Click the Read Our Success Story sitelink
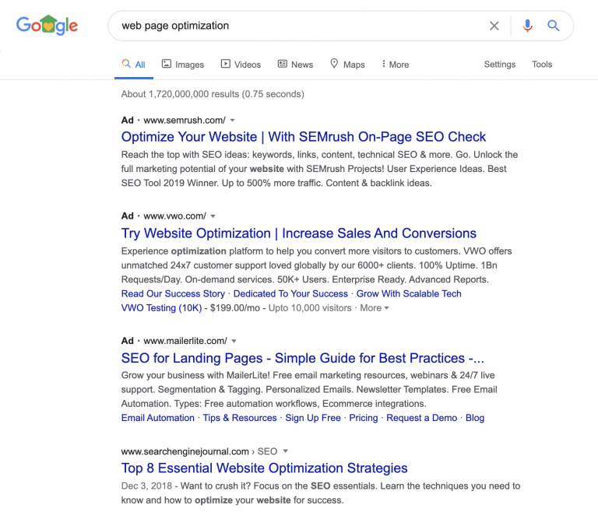598x519 pixels. click(173, 294)
